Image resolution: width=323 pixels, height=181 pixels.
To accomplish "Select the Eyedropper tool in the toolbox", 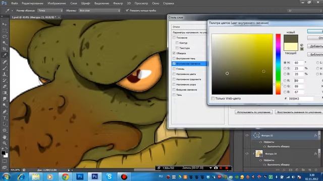I will (5, 55).
